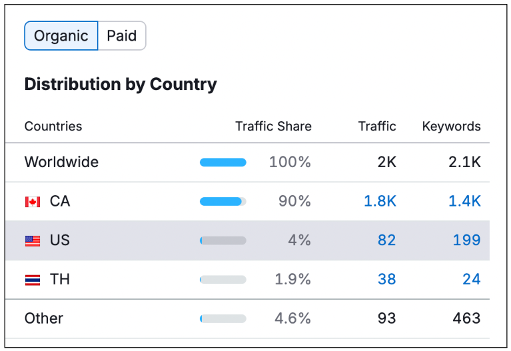Open CA keywords value 1.4K
Image resolution: width=511 pixels, height=351 pixels.
(x=464, y=201)
